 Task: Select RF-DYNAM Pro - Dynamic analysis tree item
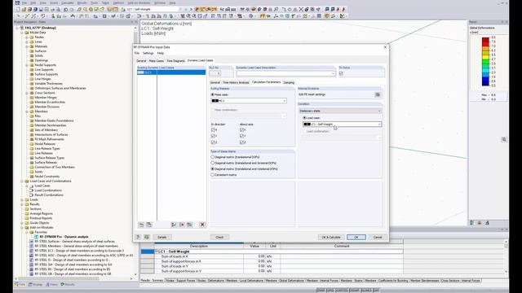click(x=64, y=237)
